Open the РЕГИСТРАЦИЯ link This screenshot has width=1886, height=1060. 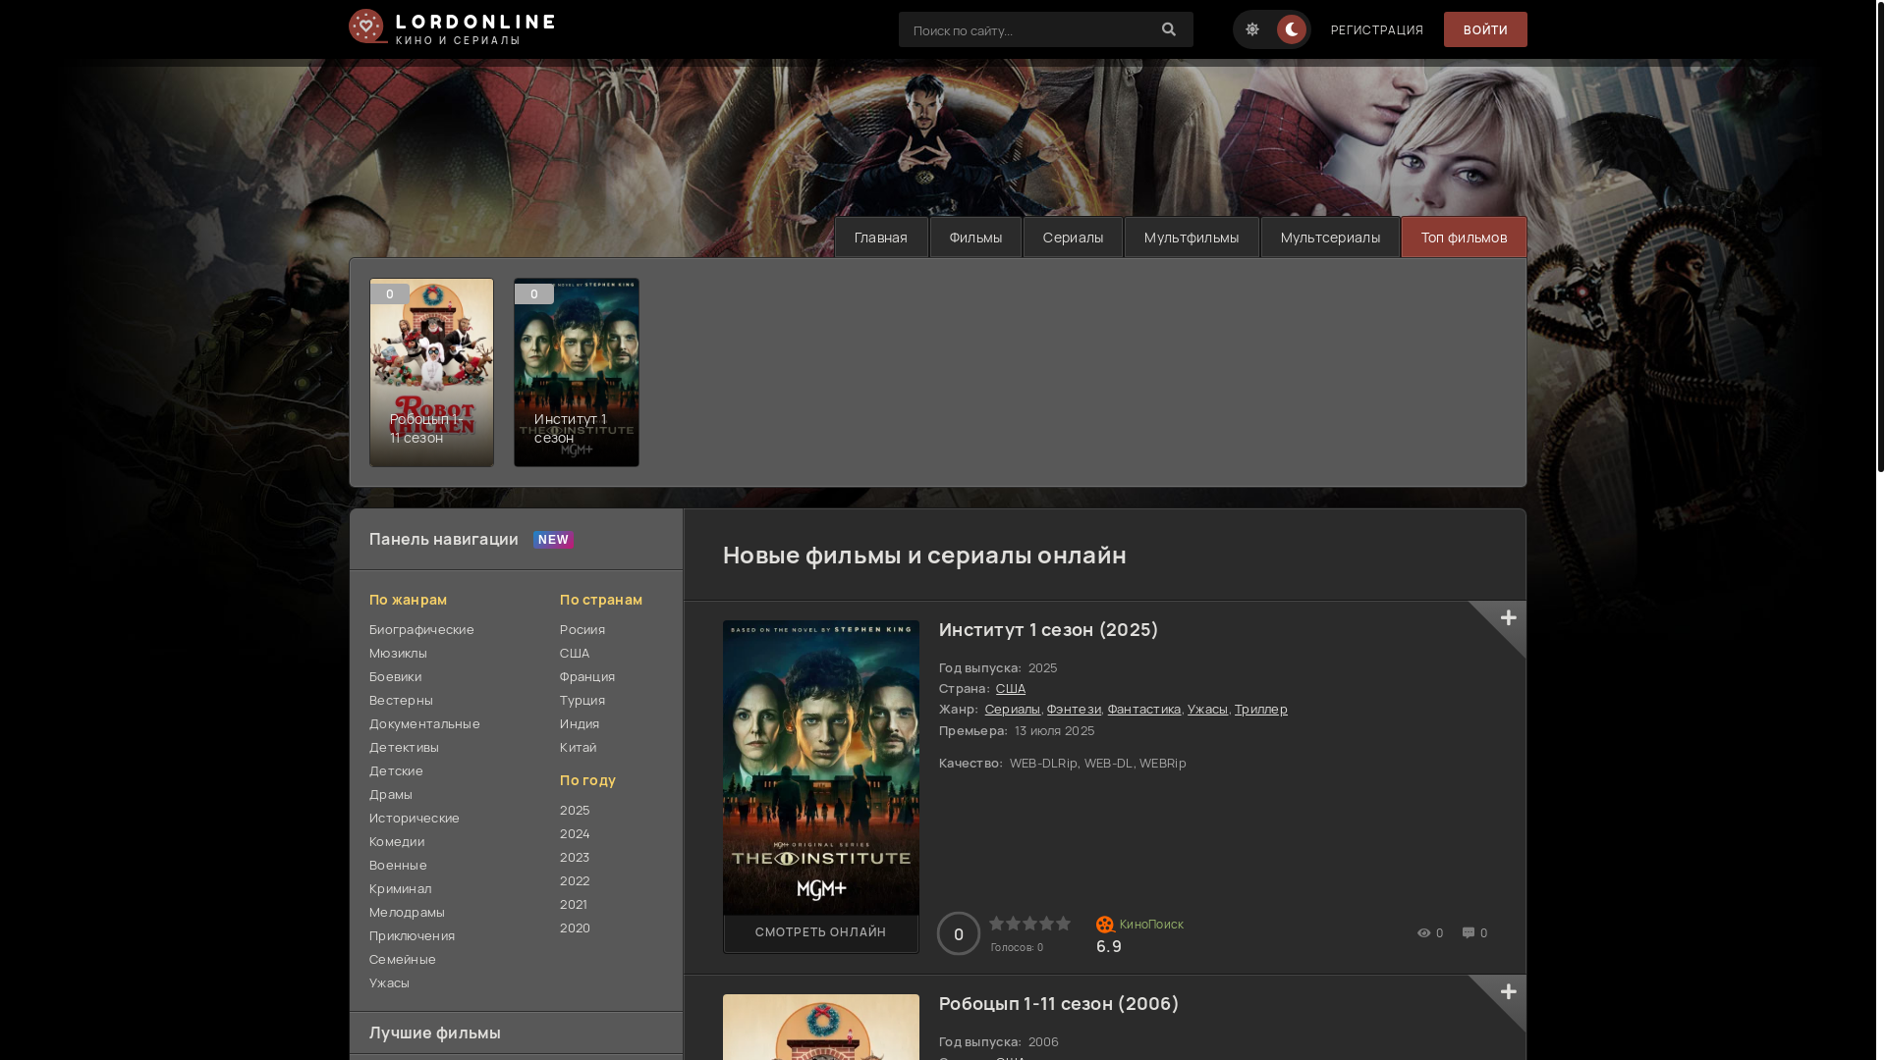point(1377,29)
